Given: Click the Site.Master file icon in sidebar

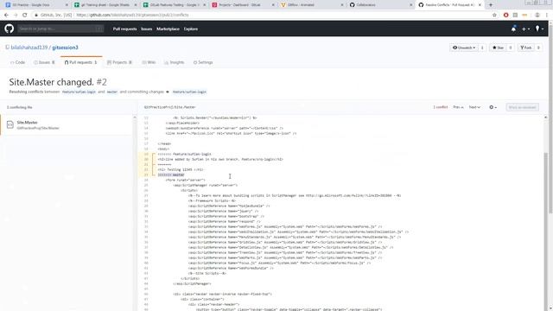Looking at the screenshot, I should tap(10, 124).
